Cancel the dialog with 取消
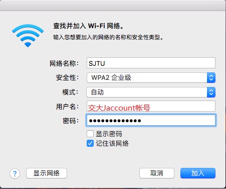Screen dimensions: 226x189 [157, 173]
